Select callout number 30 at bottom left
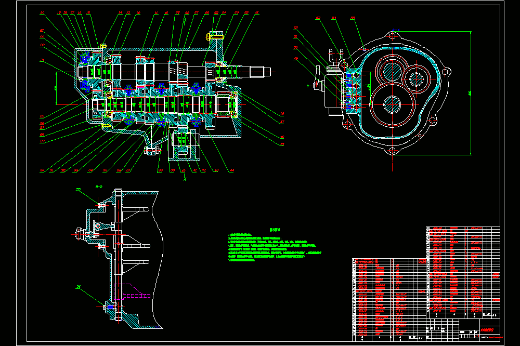The image size is (520, 346). (42, 170)
